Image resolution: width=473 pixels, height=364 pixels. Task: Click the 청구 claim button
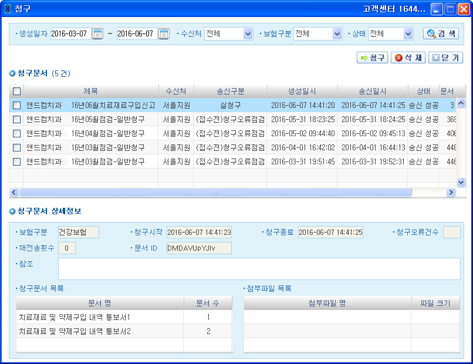coord(372,58)
